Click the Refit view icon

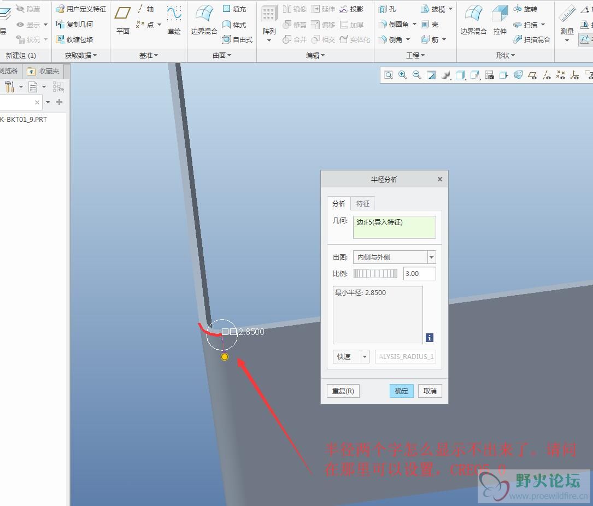coord(389,75)
